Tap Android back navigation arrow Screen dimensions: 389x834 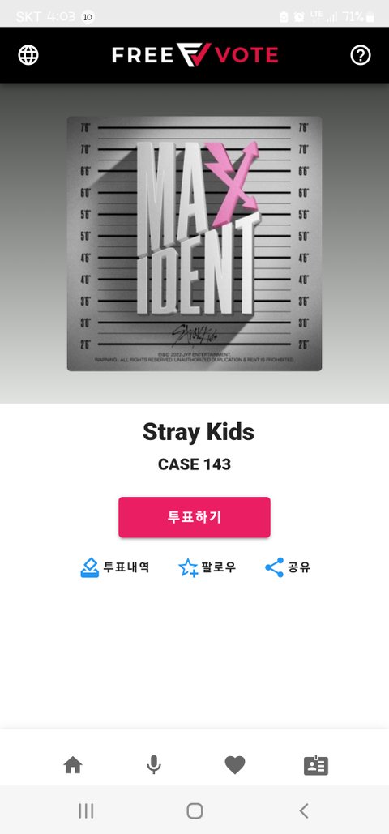pyautogui.click(x=303, y=810)
